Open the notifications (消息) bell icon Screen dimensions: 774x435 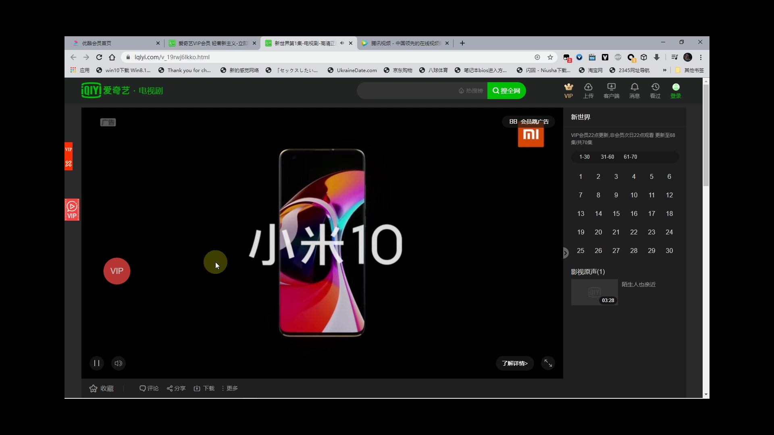coord(635,91)
